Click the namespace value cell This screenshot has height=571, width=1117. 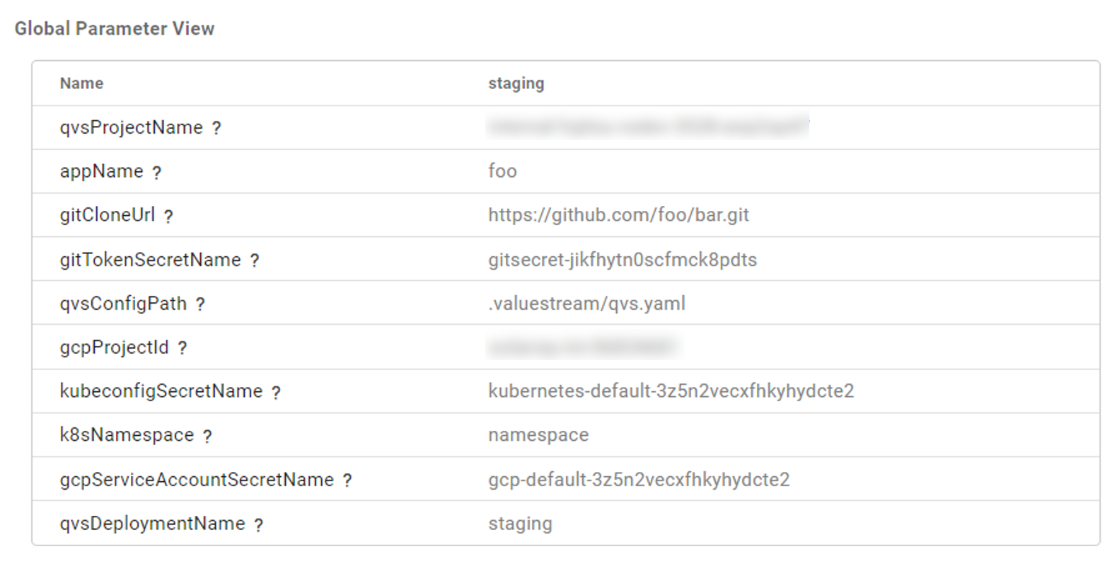coord(538,435)
